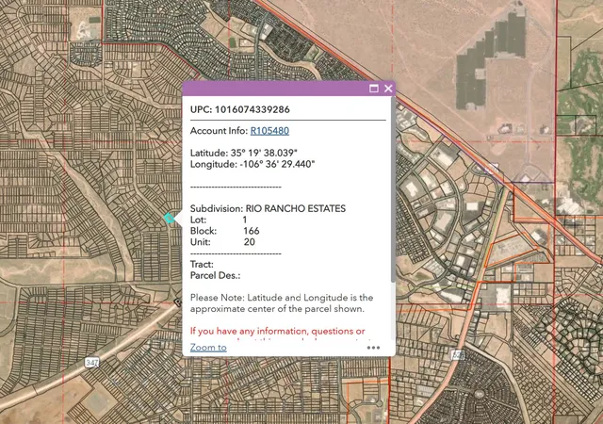Click the popup's vertical scrollbar
603x424 pixels.
393,190
